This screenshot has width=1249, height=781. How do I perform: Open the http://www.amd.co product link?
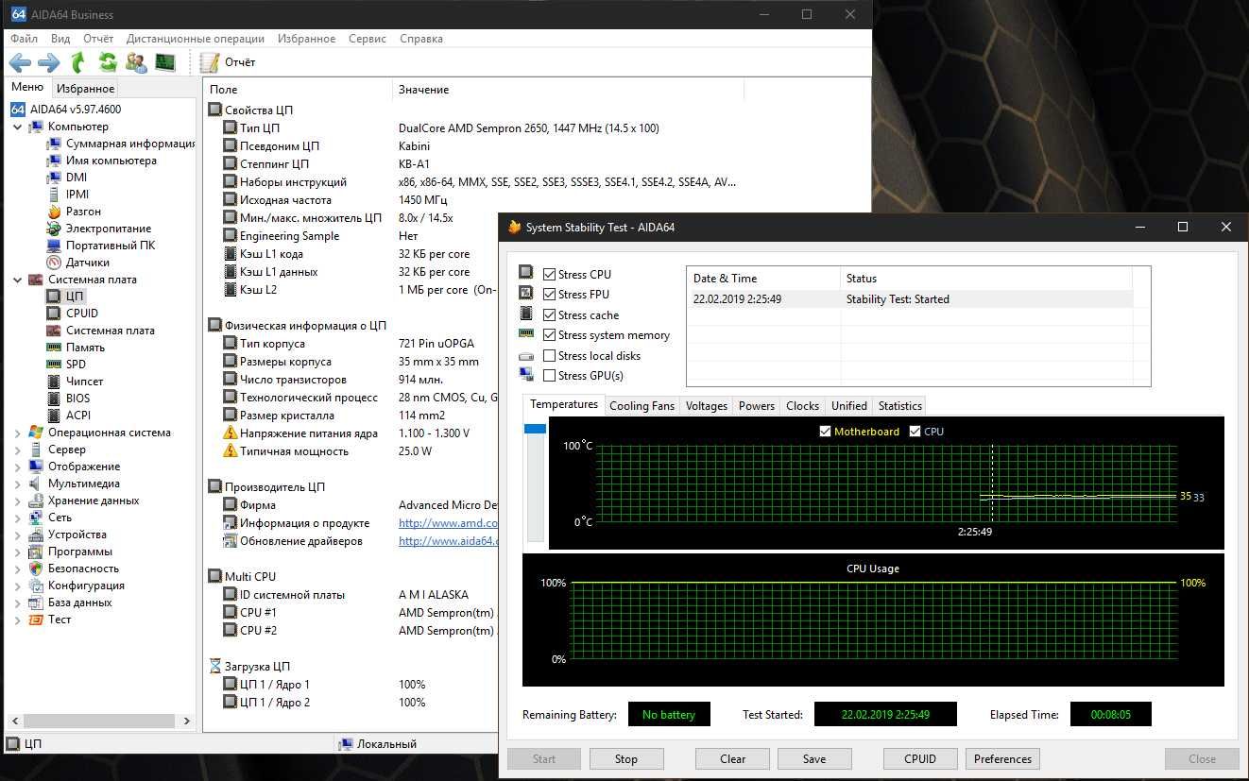pyautogui.click(x=448, y=523)
